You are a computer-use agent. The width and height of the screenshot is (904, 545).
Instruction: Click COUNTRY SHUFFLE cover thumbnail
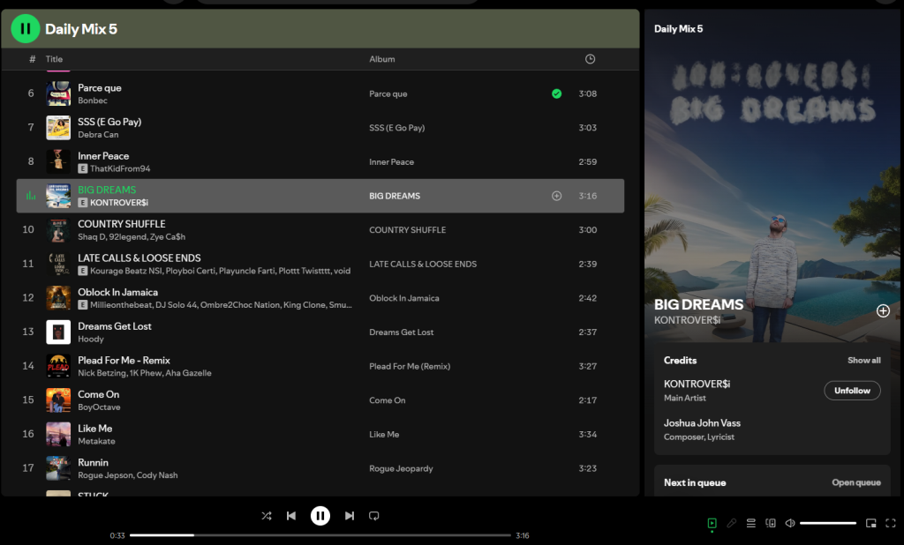tap(58, 229)
